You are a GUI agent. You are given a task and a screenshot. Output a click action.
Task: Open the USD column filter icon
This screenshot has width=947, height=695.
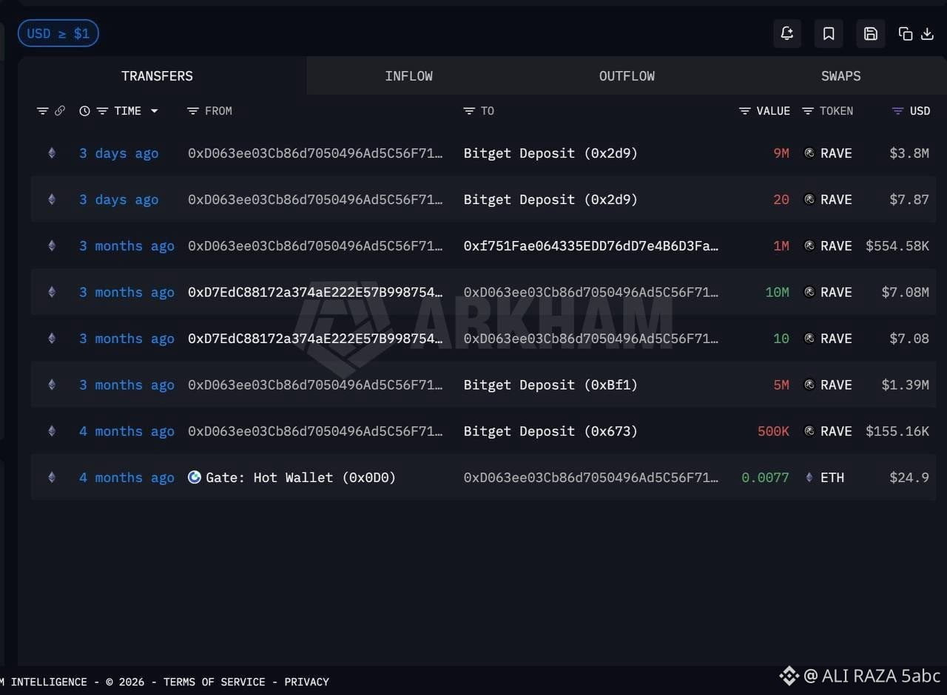tap(898, 111)
